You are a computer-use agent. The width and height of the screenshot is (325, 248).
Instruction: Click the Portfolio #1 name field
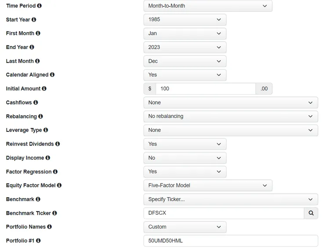(x=231, y=241)
